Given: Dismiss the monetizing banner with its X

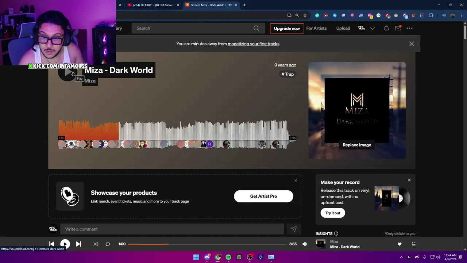Looking at the screenshot, I should pyautogui.click(x=412, y=44).
